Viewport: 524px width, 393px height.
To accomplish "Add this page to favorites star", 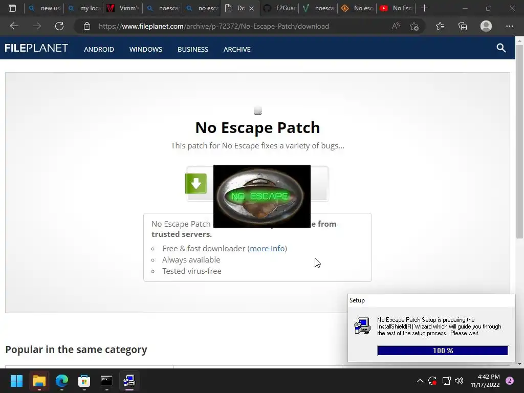I will coord(414,26).
